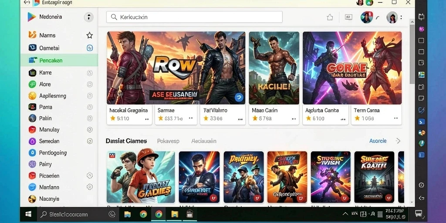Toggle the circle indicator beside Aapllesning
The image size is (446, 223).
click(90, 95)
